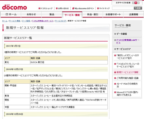144x119 pixels.
Task: Open 新規サービスエリア情報 sidebar link
Action: [x=127, y=72]
